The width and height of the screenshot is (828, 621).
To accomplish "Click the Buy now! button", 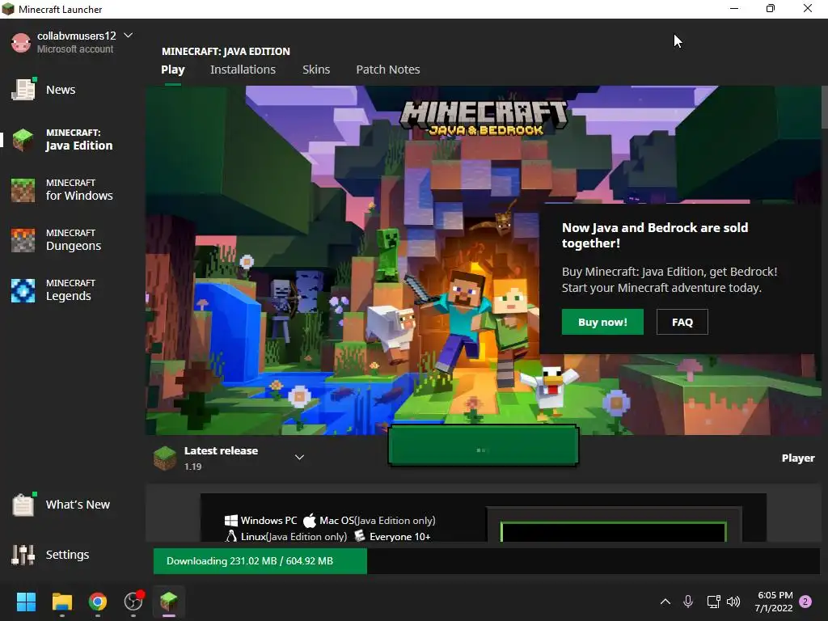I will (x=602, y=322).
